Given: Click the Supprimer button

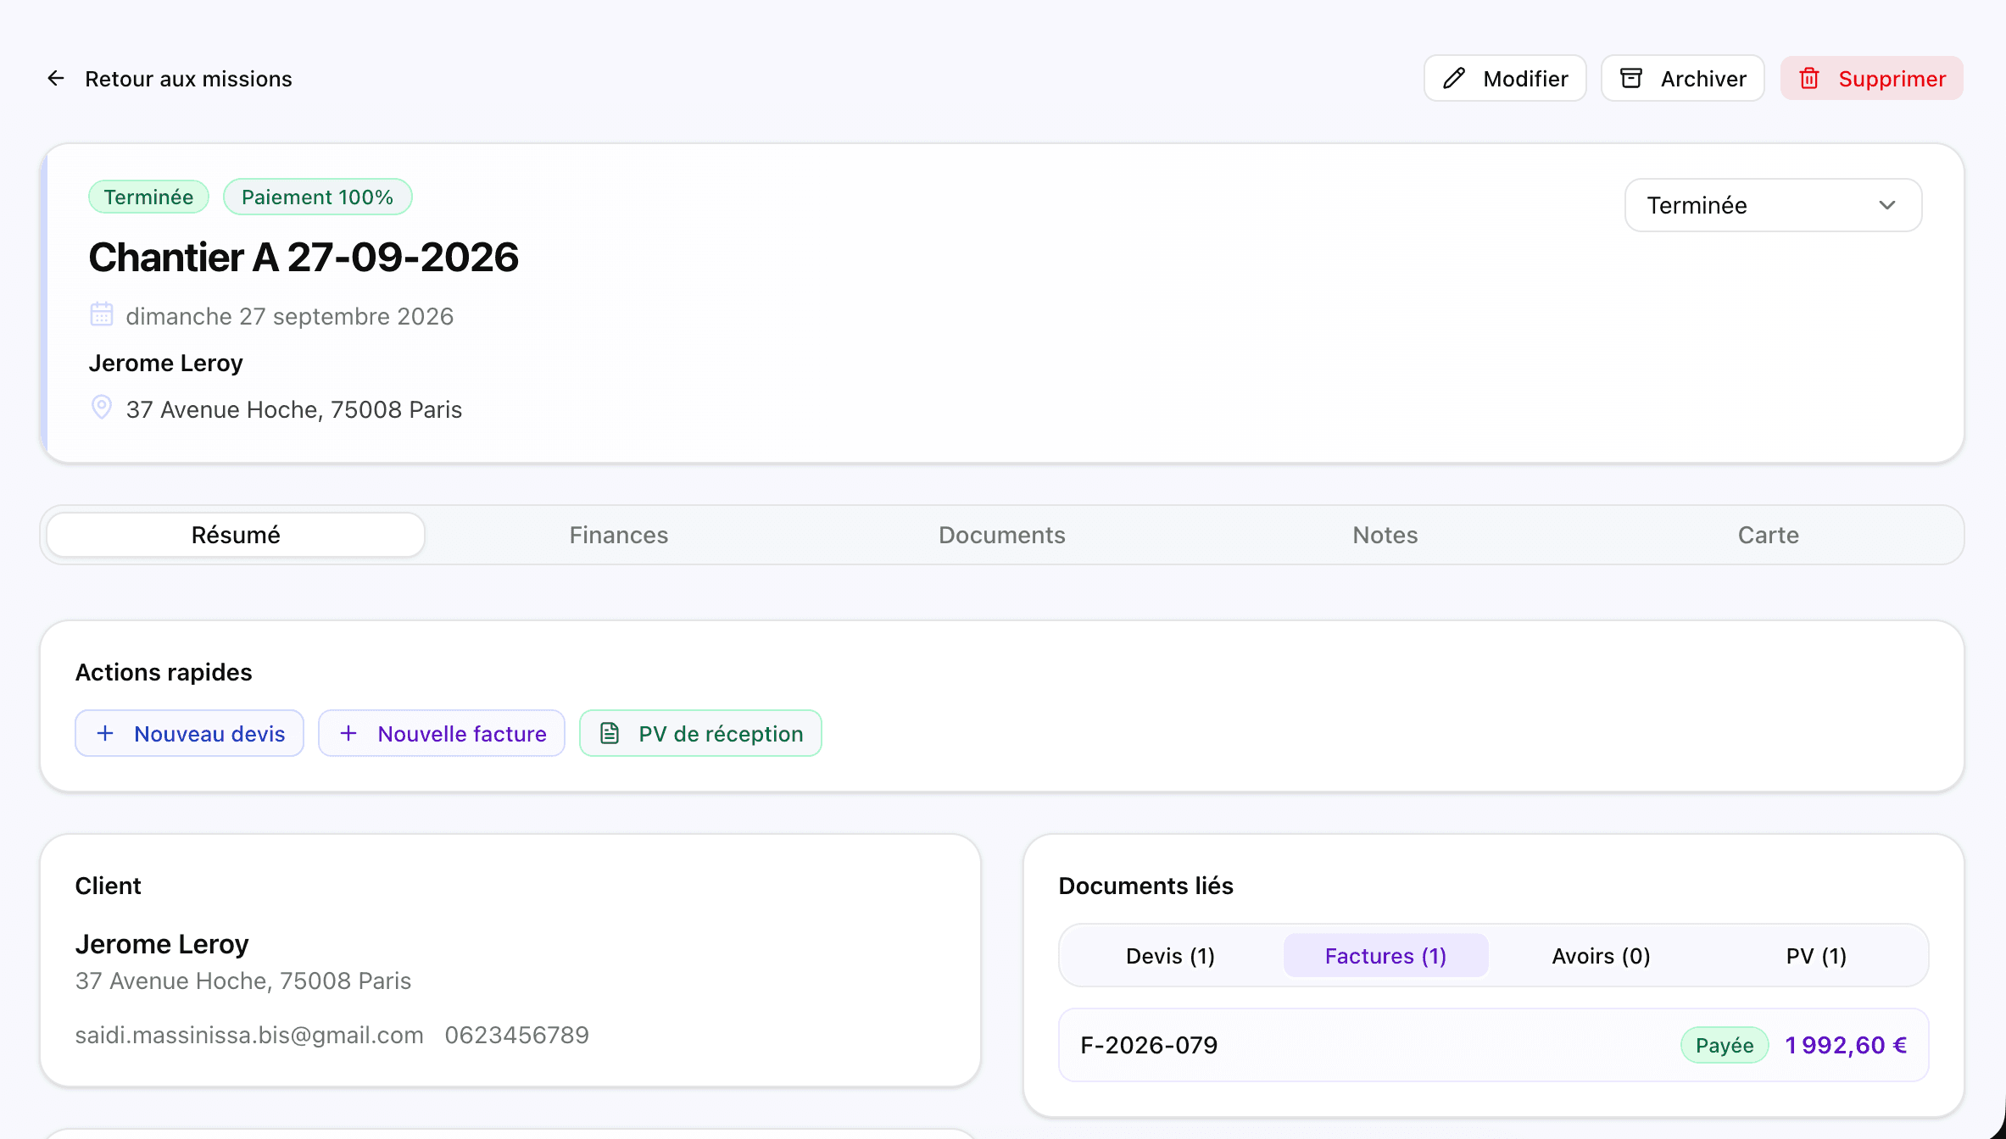Looking at the screenshot, I should pos(1872,79).
